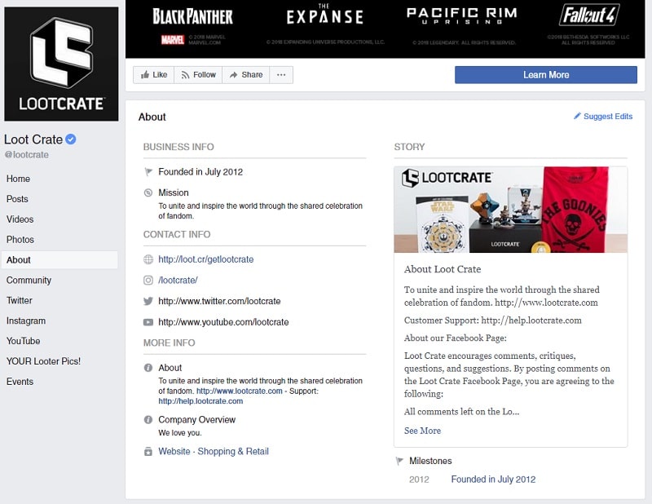Click the flag icon next to Milestones
652x504 pixels.
click(x=399, y=461)
